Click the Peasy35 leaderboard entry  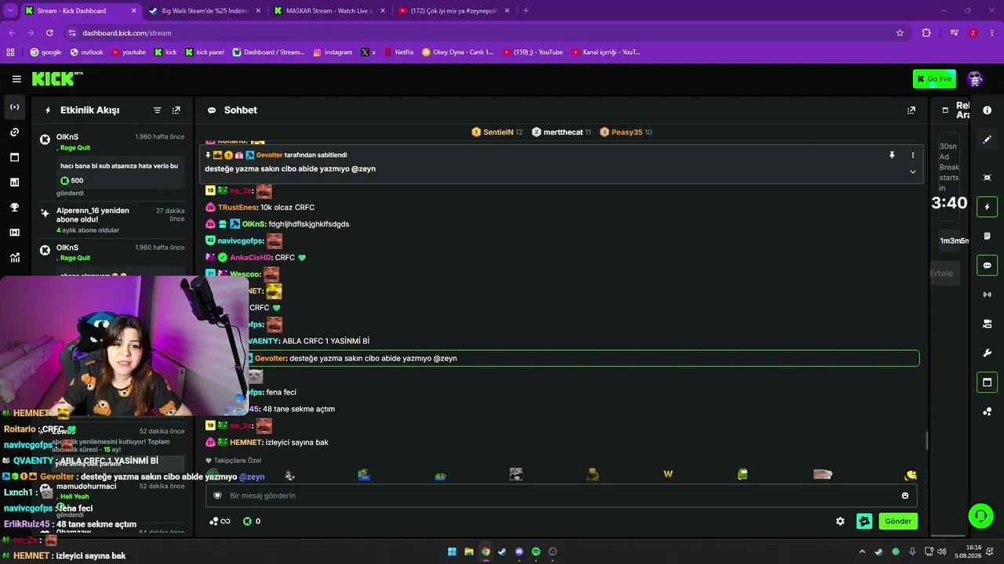coord(626,132)
